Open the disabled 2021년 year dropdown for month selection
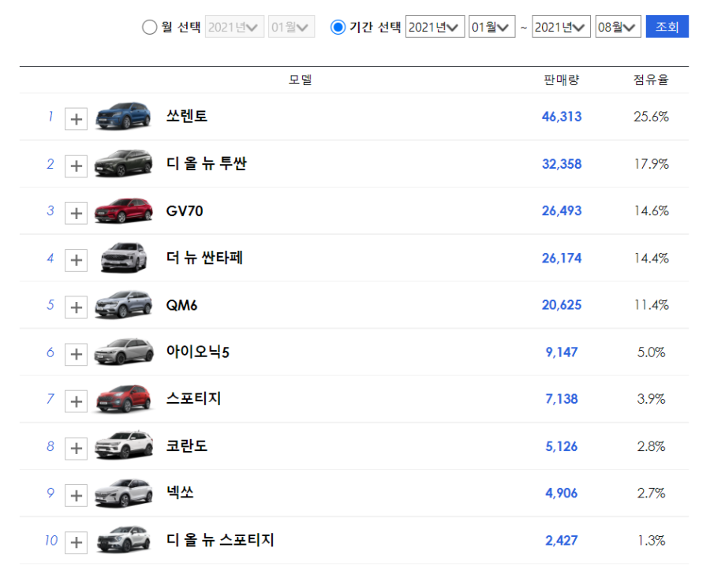 pos(234,27)
